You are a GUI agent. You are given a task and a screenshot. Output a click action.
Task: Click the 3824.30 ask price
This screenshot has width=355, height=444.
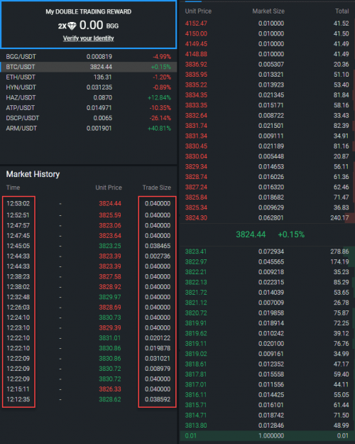(196, 218)
